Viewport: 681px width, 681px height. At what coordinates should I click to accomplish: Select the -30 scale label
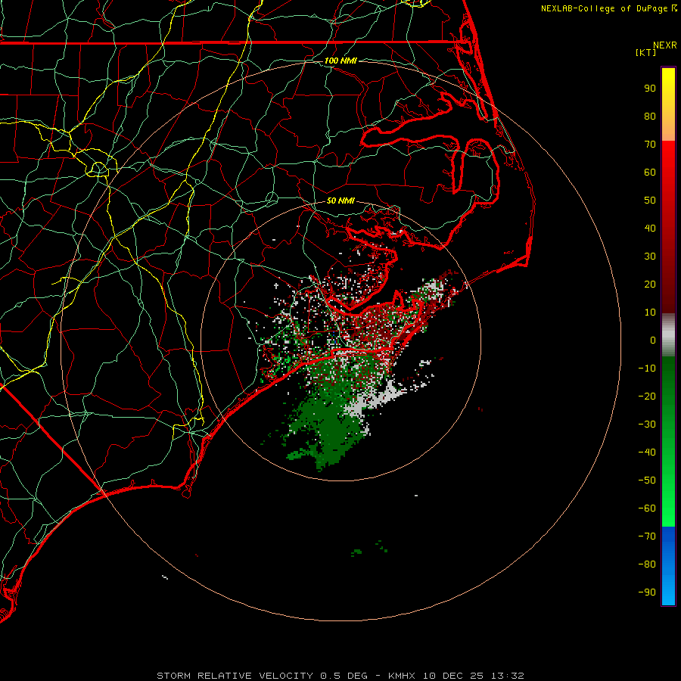click(x=647, y=424)
